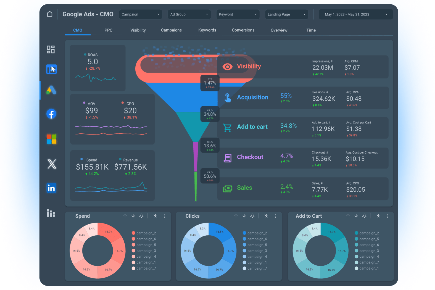Open the LinkedIn sidebar icon
Viewport: 435px width, 290px height.
click(51, 188)
